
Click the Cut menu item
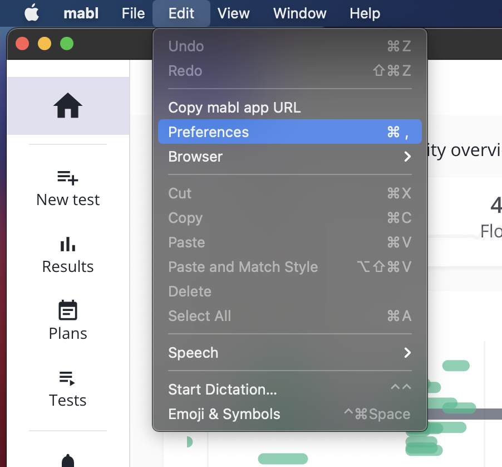click(x=290, y=193)
